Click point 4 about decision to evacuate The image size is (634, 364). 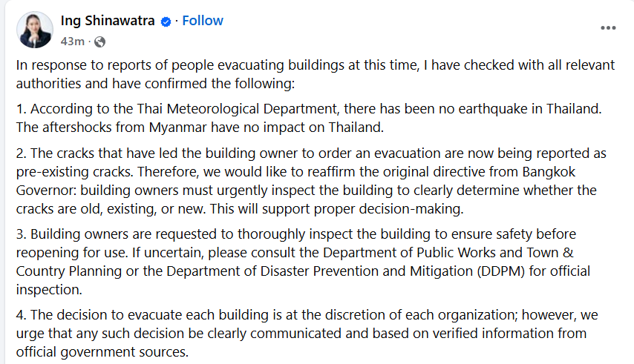tap(307, 334)
